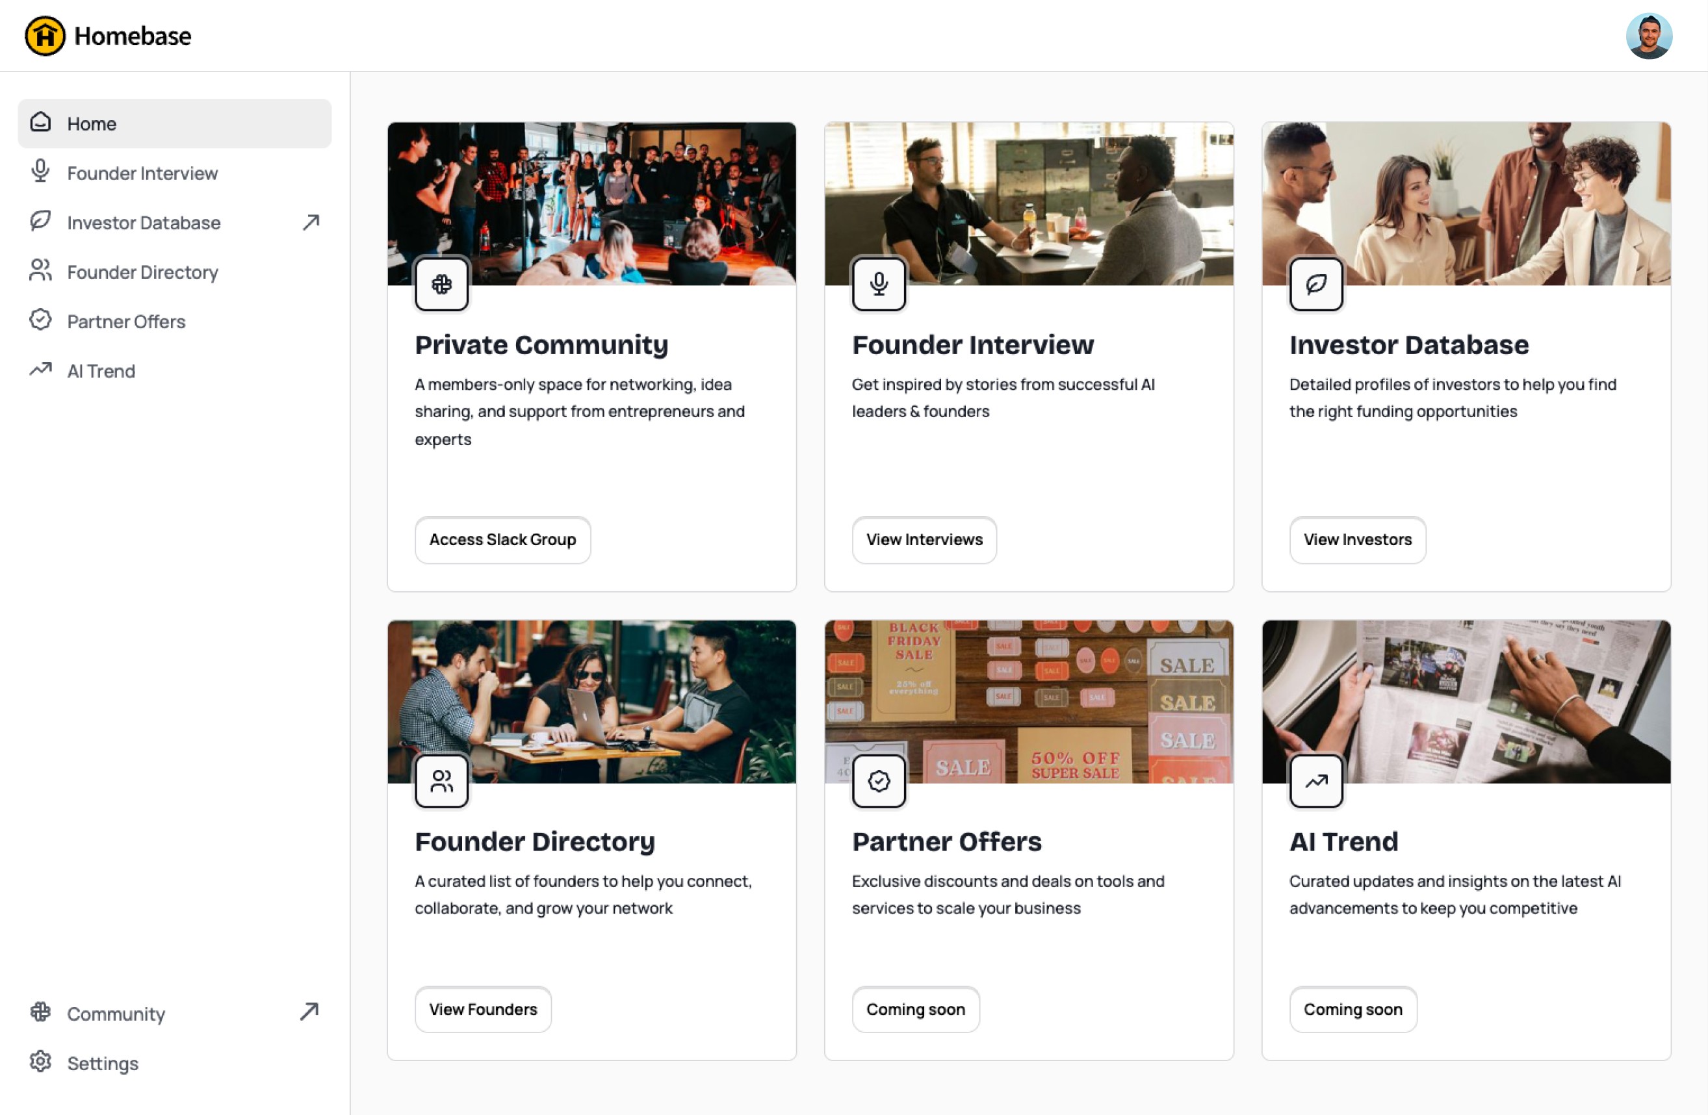Click the View Interviews button

point(924,539)
